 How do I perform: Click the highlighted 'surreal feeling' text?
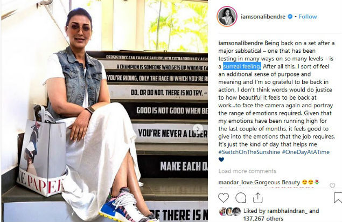(242, 66)
